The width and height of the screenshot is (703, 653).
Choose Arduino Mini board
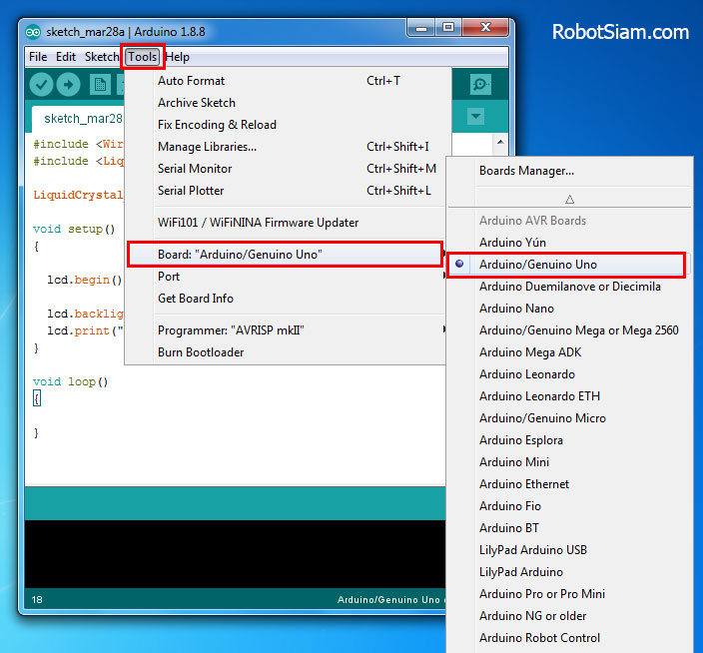(569, 462)
